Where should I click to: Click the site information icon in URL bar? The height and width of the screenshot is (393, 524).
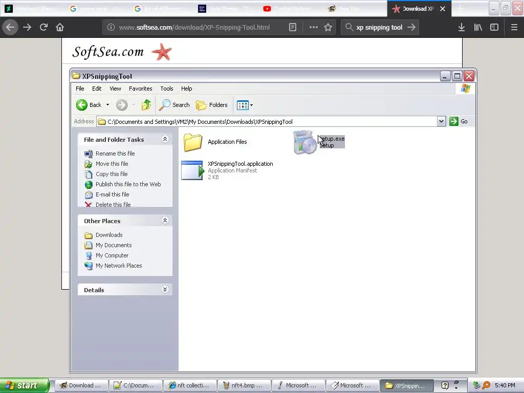click(111, 28)
